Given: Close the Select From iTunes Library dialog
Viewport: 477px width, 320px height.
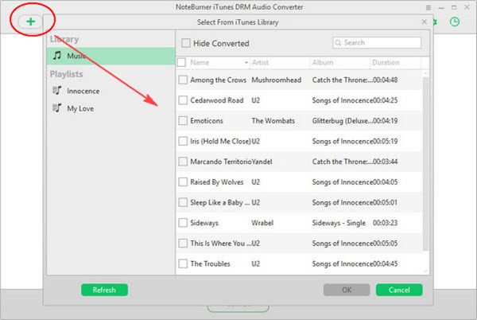Looking at the screenshot, I should click(x=424, y=22).
